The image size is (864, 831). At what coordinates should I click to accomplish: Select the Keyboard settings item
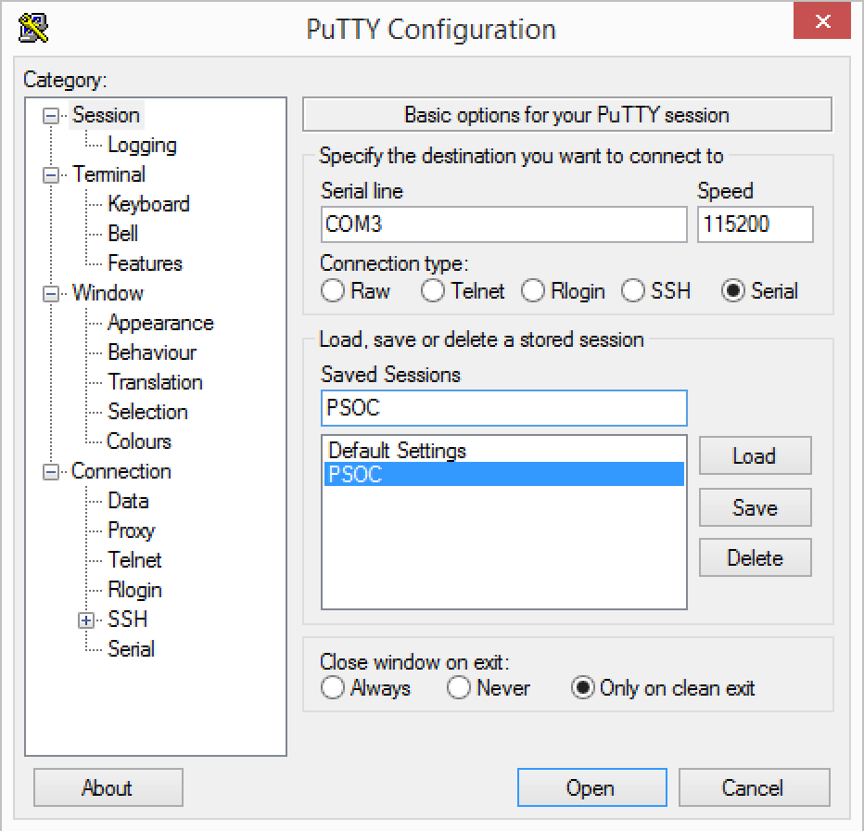(x=148, y=205)
